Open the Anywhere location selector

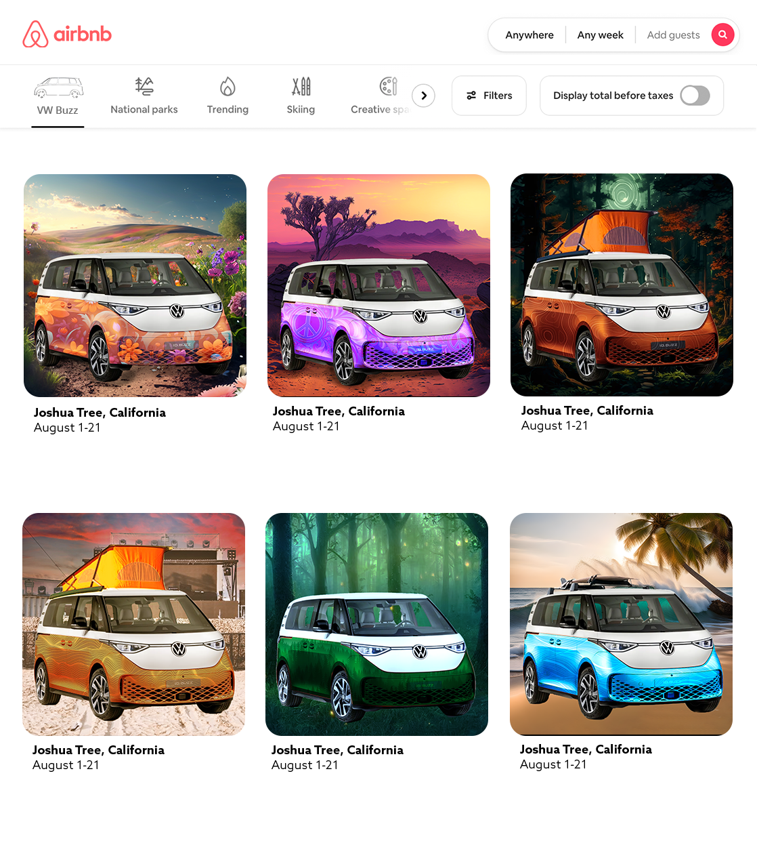tap(529, 35)
